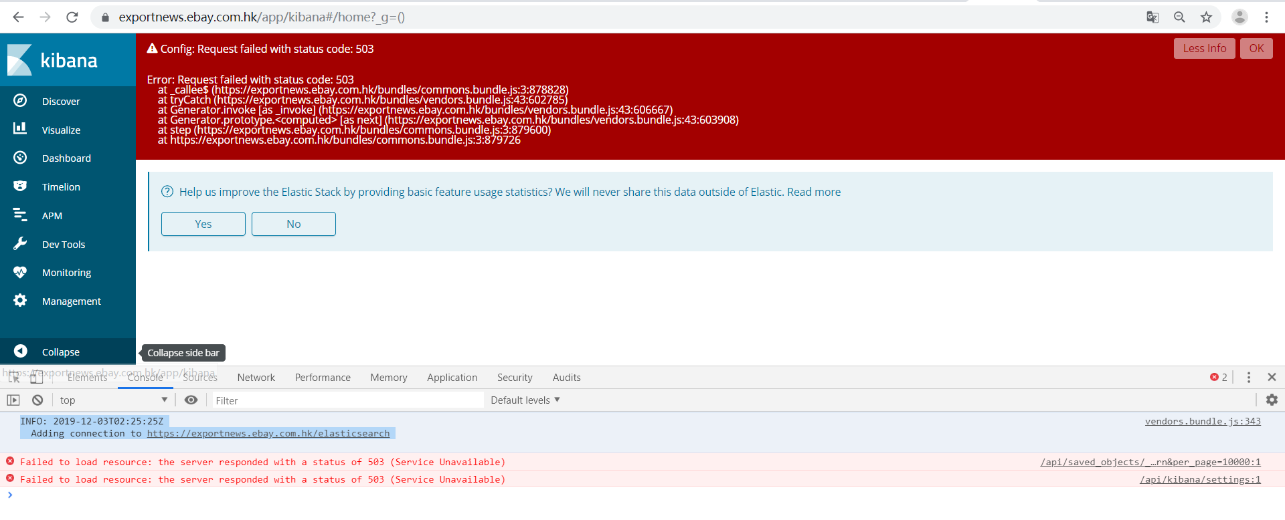Toggle device toolbar icon in DevTools

click(36, 378)
